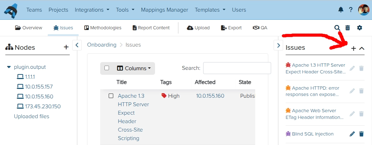Viewport: 372px width, 145px height.
Task: Delete the Blind SQL Injection issue
Action: (361, 134)
